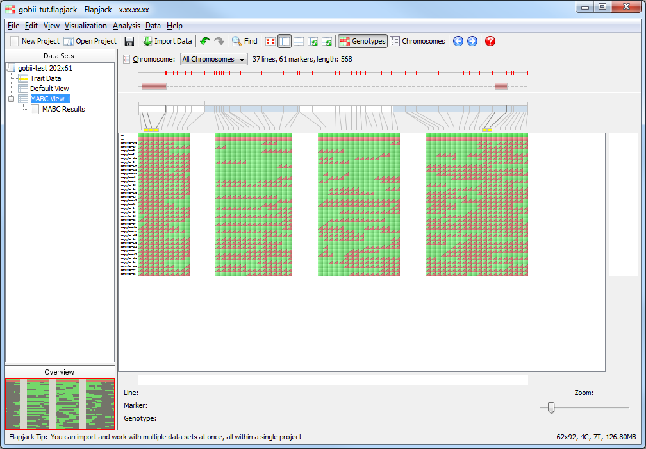Viewport: 646px width, 449px height.
Task: Select gobii-test 202x61 data set
Action: coord(46,68)
